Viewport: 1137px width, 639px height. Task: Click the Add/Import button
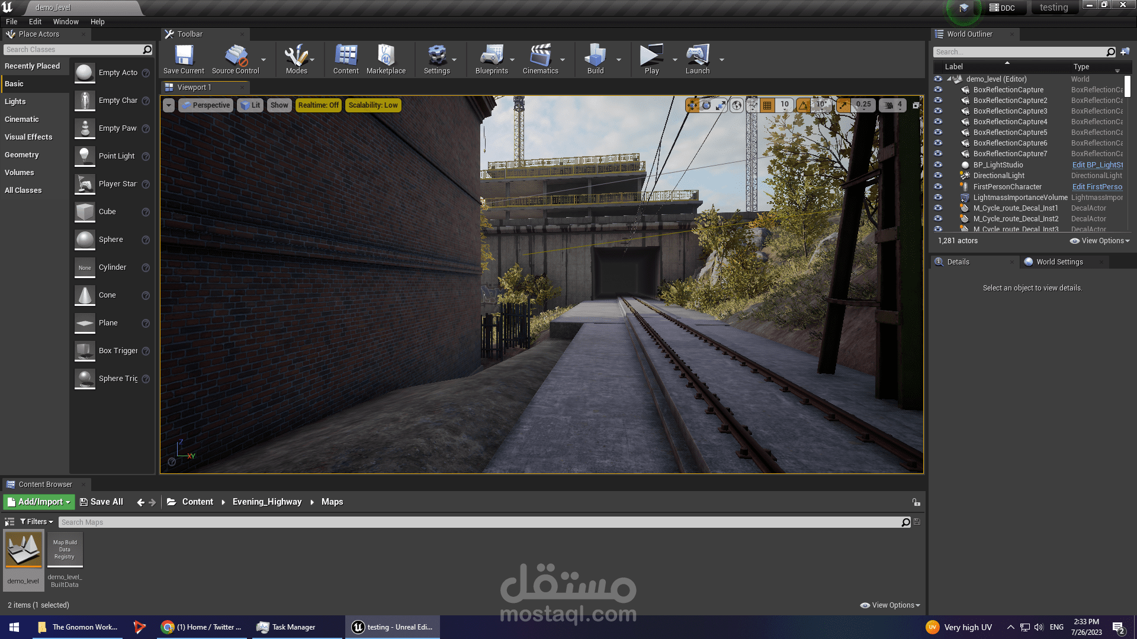point(39,502)
